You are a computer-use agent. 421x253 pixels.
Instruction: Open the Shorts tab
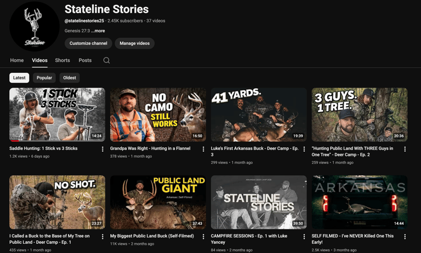(62, 60)
